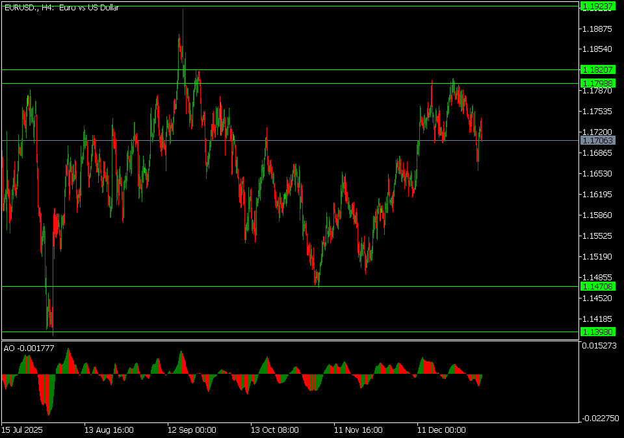Viewport: 624px width, 438px height.
Task: Select the 11 Nov 16:00 time label
Action: [x=358, y=430]
